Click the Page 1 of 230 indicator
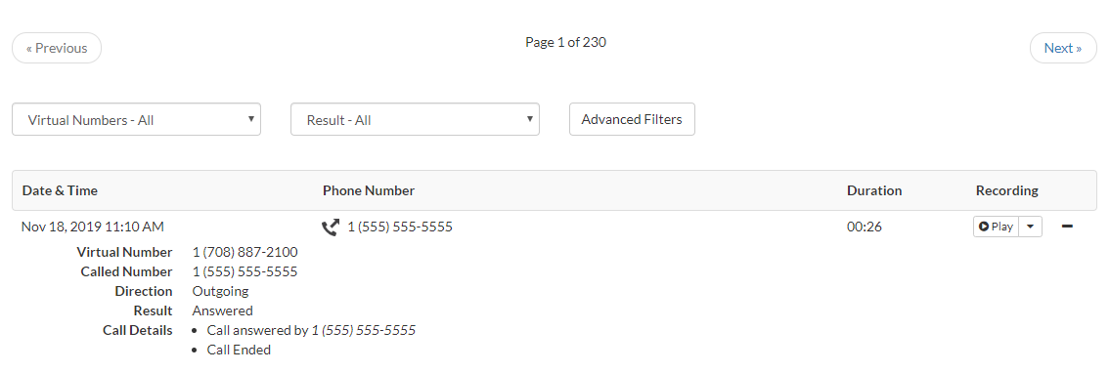This screenshot has width=1110, height=372. 565,42
